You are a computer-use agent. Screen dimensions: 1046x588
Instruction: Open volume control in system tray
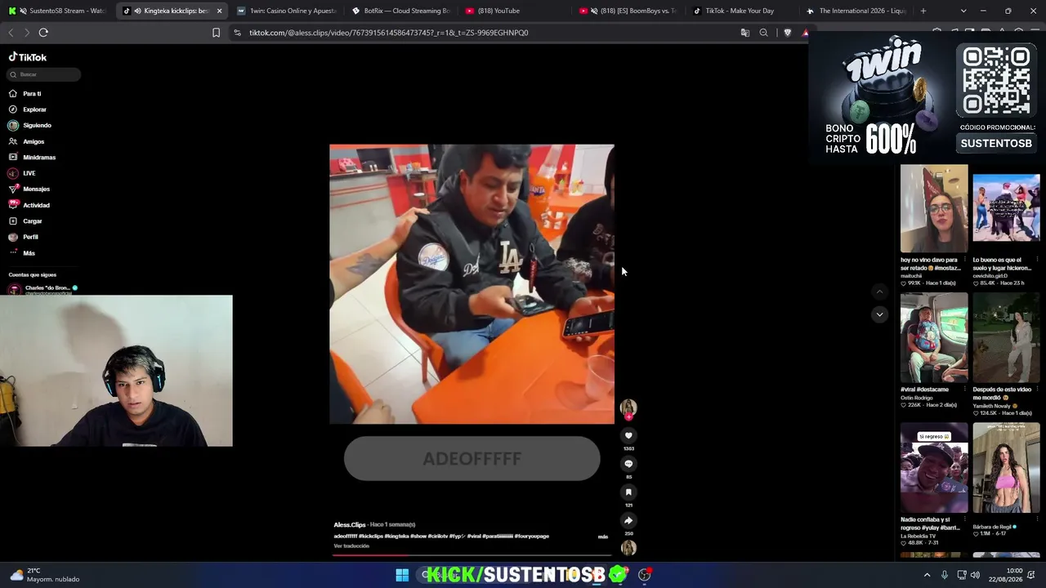point(975,575)
